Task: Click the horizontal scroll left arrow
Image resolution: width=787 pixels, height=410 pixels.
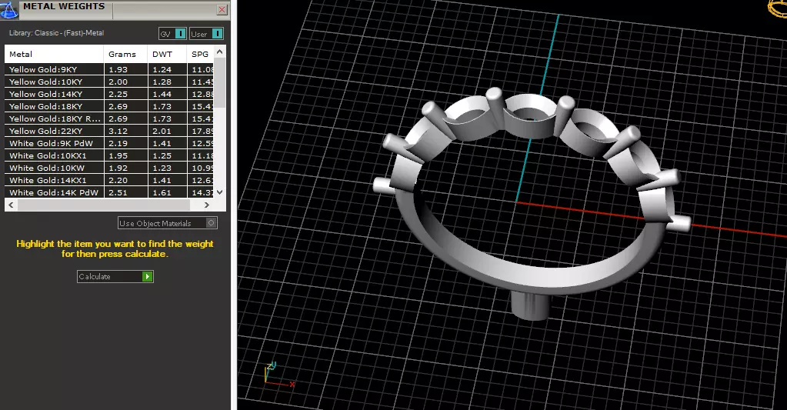Action: (11, 205)
